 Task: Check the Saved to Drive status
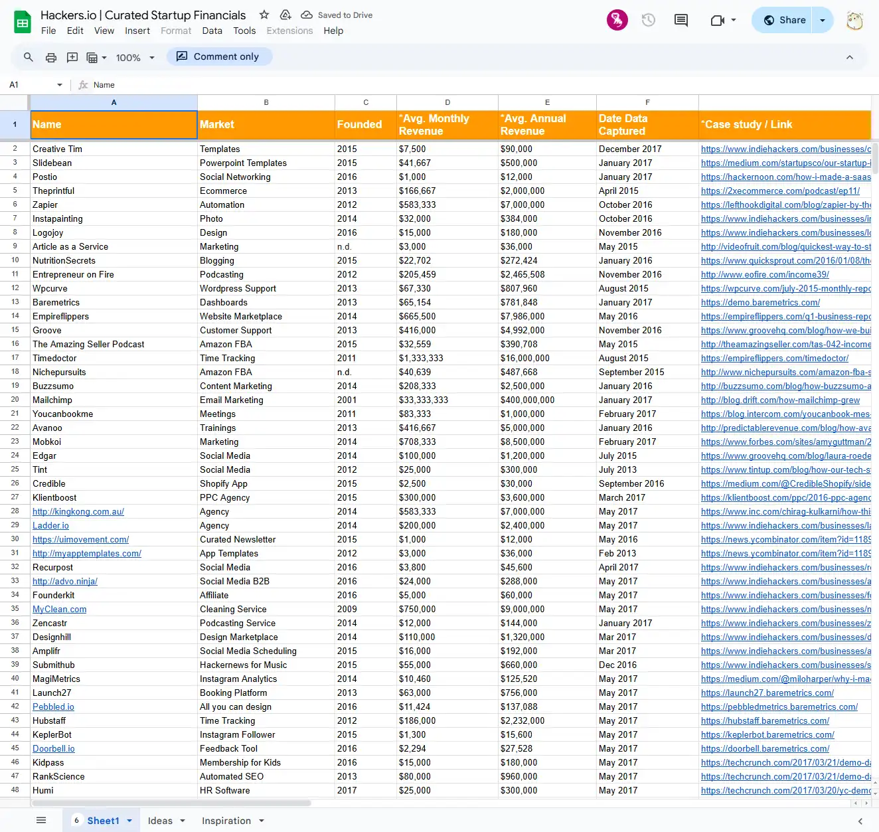(337, 15)
